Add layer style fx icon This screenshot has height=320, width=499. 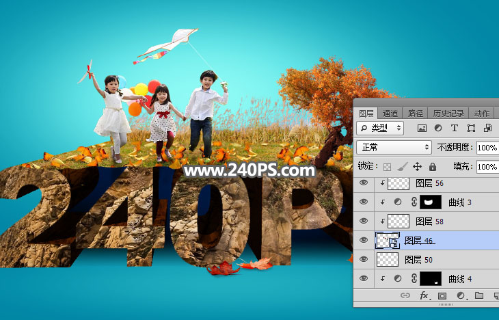coord(424,296)
